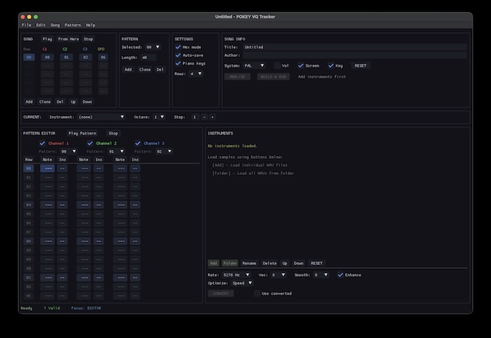Move the song row Up
The image size is (491, 338).
click(74, 101)
